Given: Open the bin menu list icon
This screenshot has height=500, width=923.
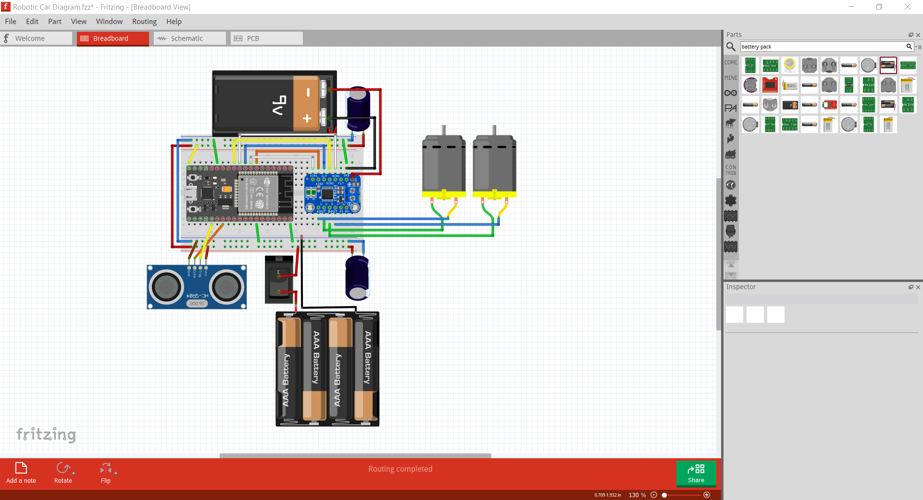Looking at the screenshot, I should pyautogui.click(x=919, y=47).
